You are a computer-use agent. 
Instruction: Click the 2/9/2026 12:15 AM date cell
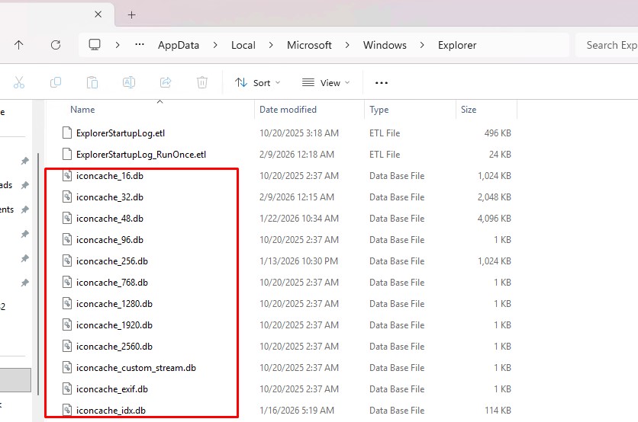pyautogui.click(x=297, y=197)
